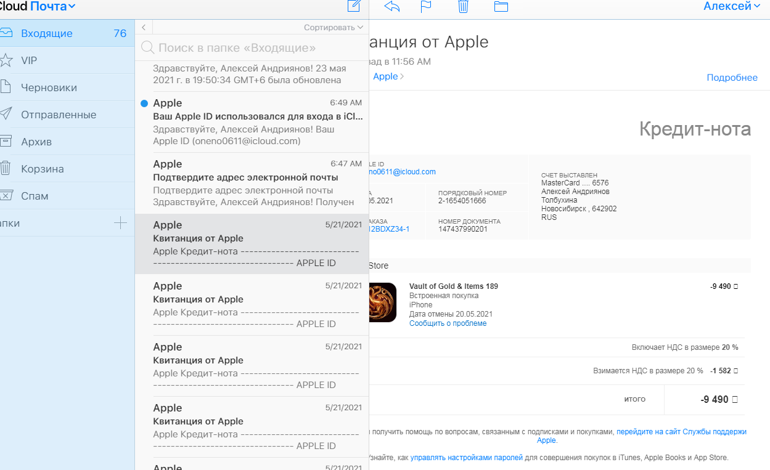This screenshot has height=470, width=770.
Task: Compose a new message with pencil icon
Action: 354,6
